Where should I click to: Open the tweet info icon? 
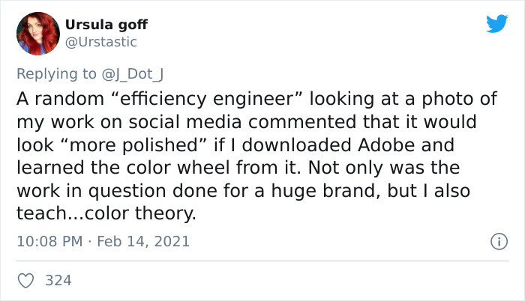[x=496, y=241]
